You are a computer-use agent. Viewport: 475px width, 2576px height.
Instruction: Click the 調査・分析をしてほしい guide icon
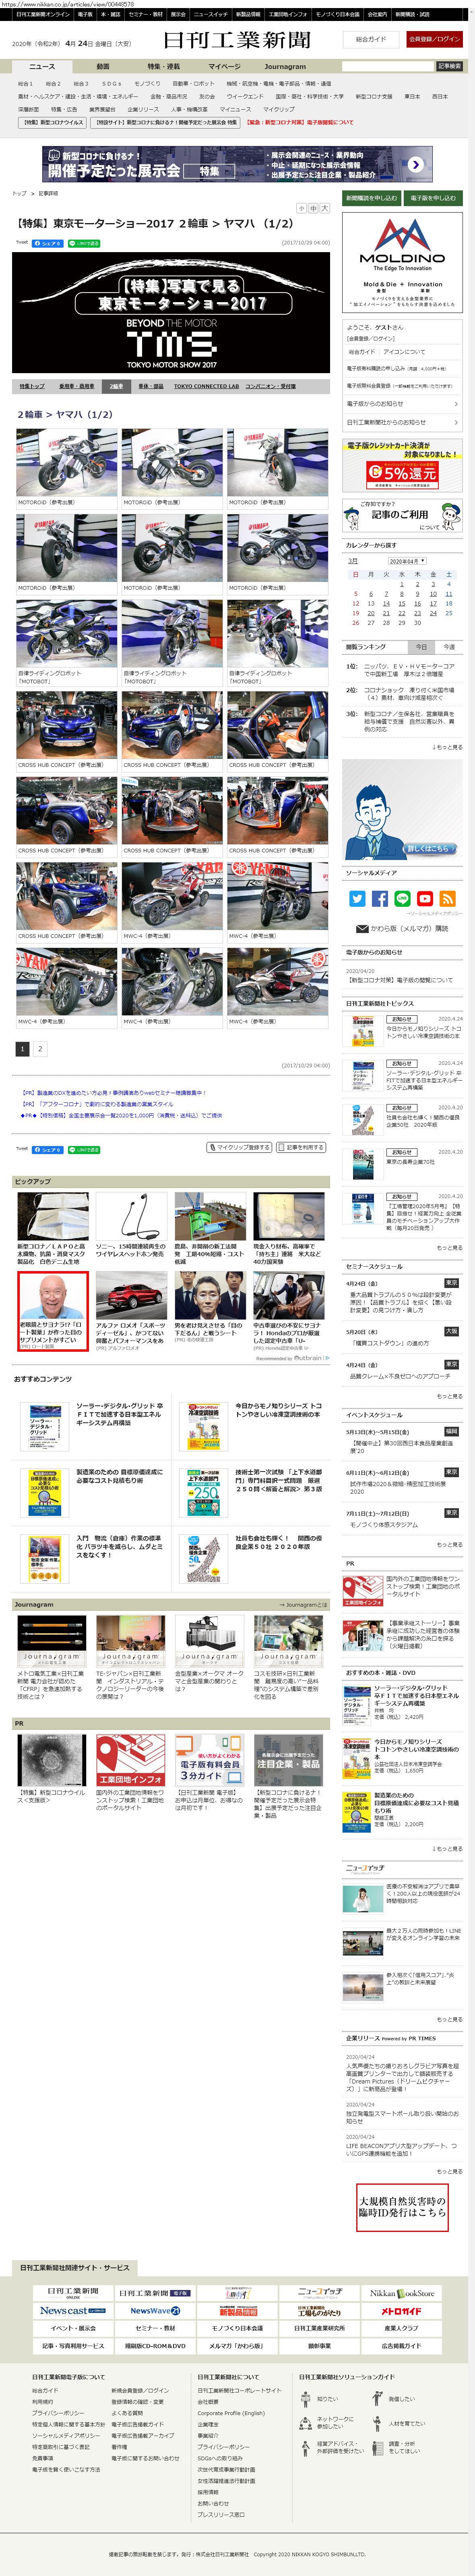pyautogui.click(x=378, y=2448)
